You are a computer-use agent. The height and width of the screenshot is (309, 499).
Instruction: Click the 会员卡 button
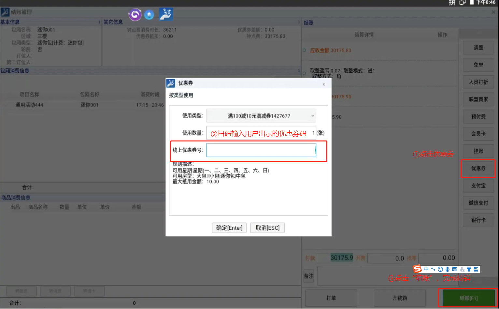478,134
